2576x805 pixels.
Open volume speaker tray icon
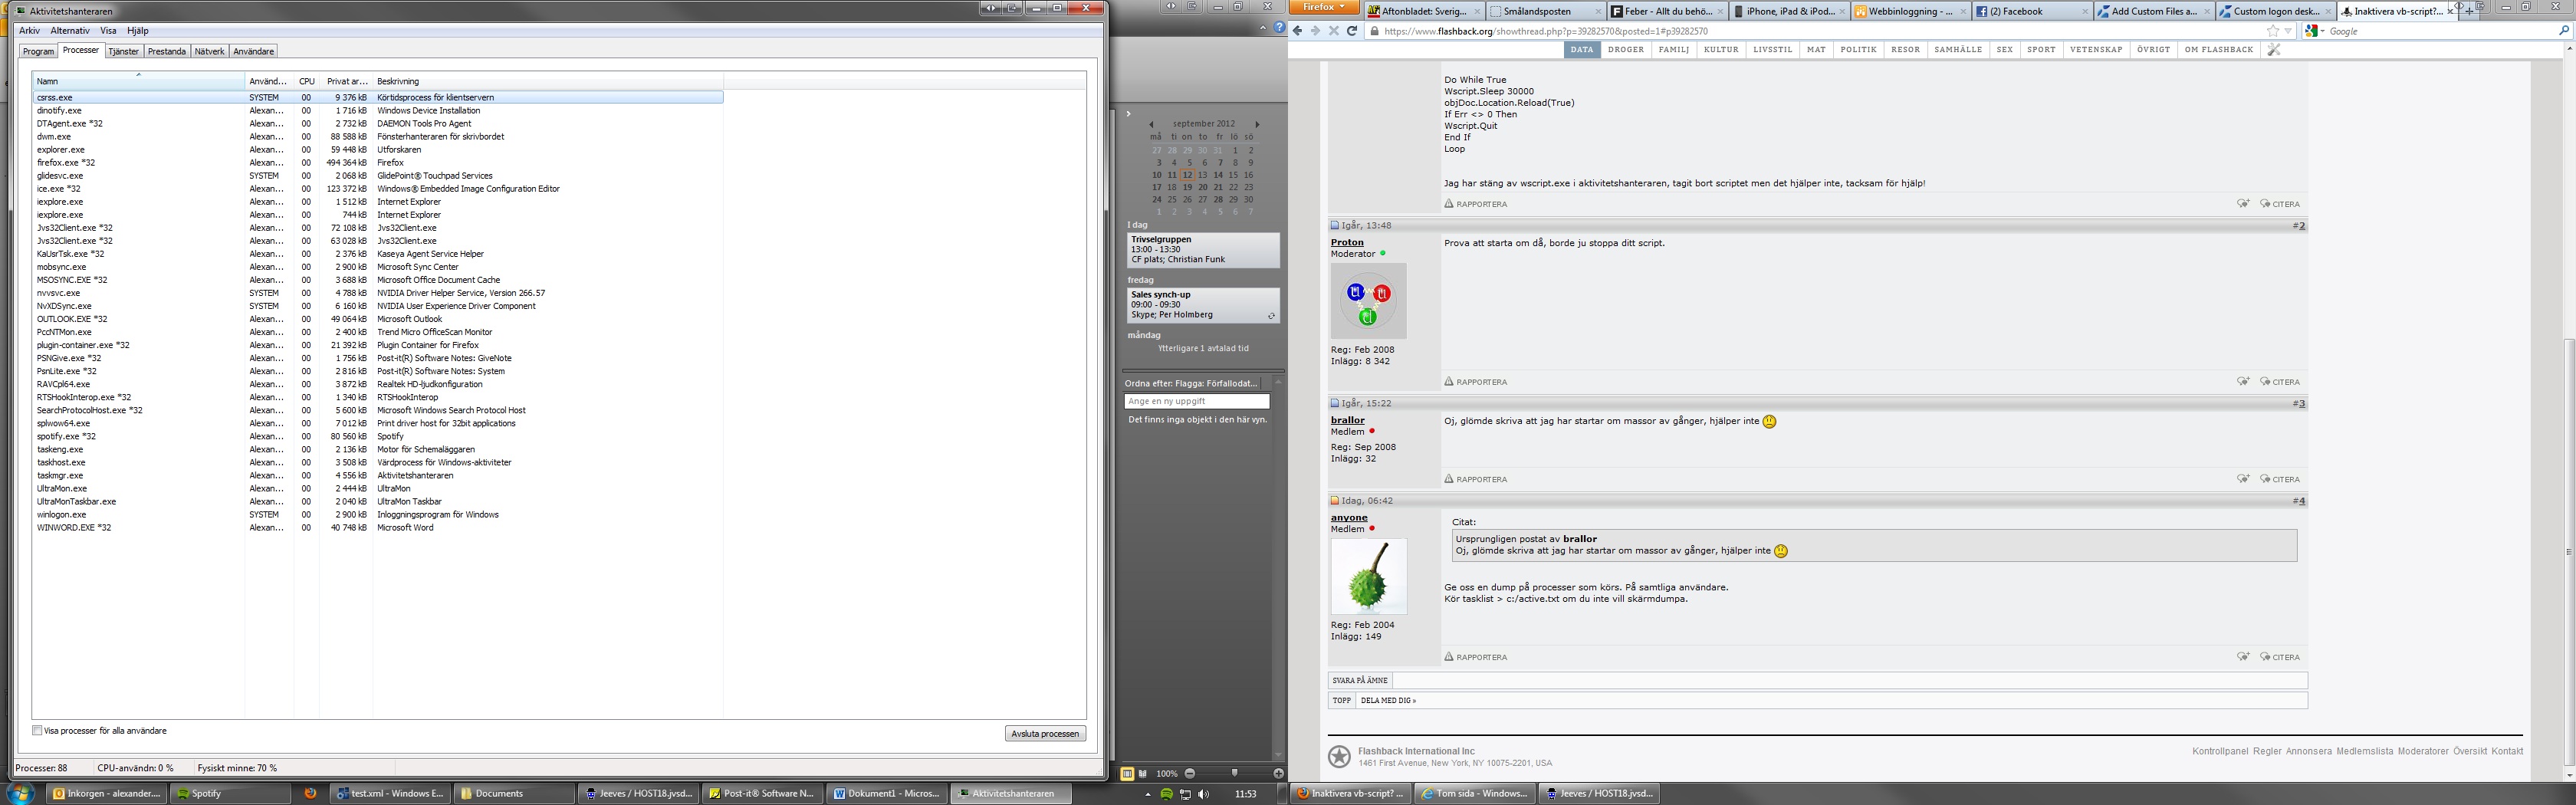(x=1203, y=794)
